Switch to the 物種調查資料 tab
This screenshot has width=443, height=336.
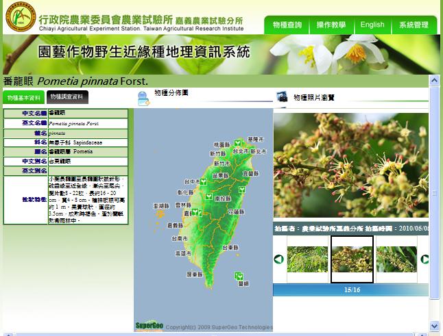coord(67,97)
